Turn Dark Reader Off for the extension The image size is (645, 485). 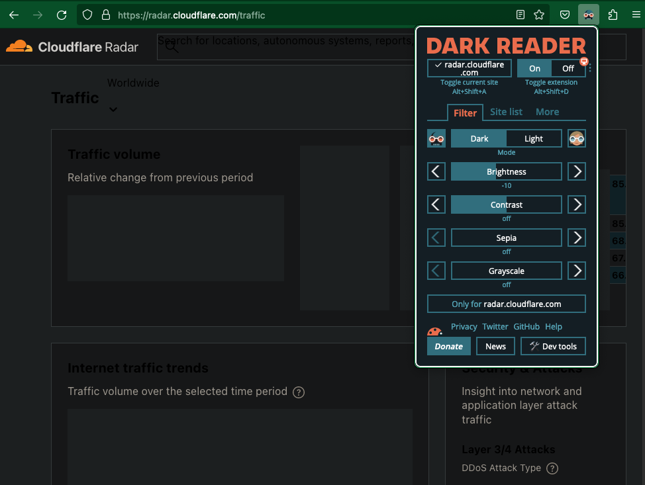point(568,68)
